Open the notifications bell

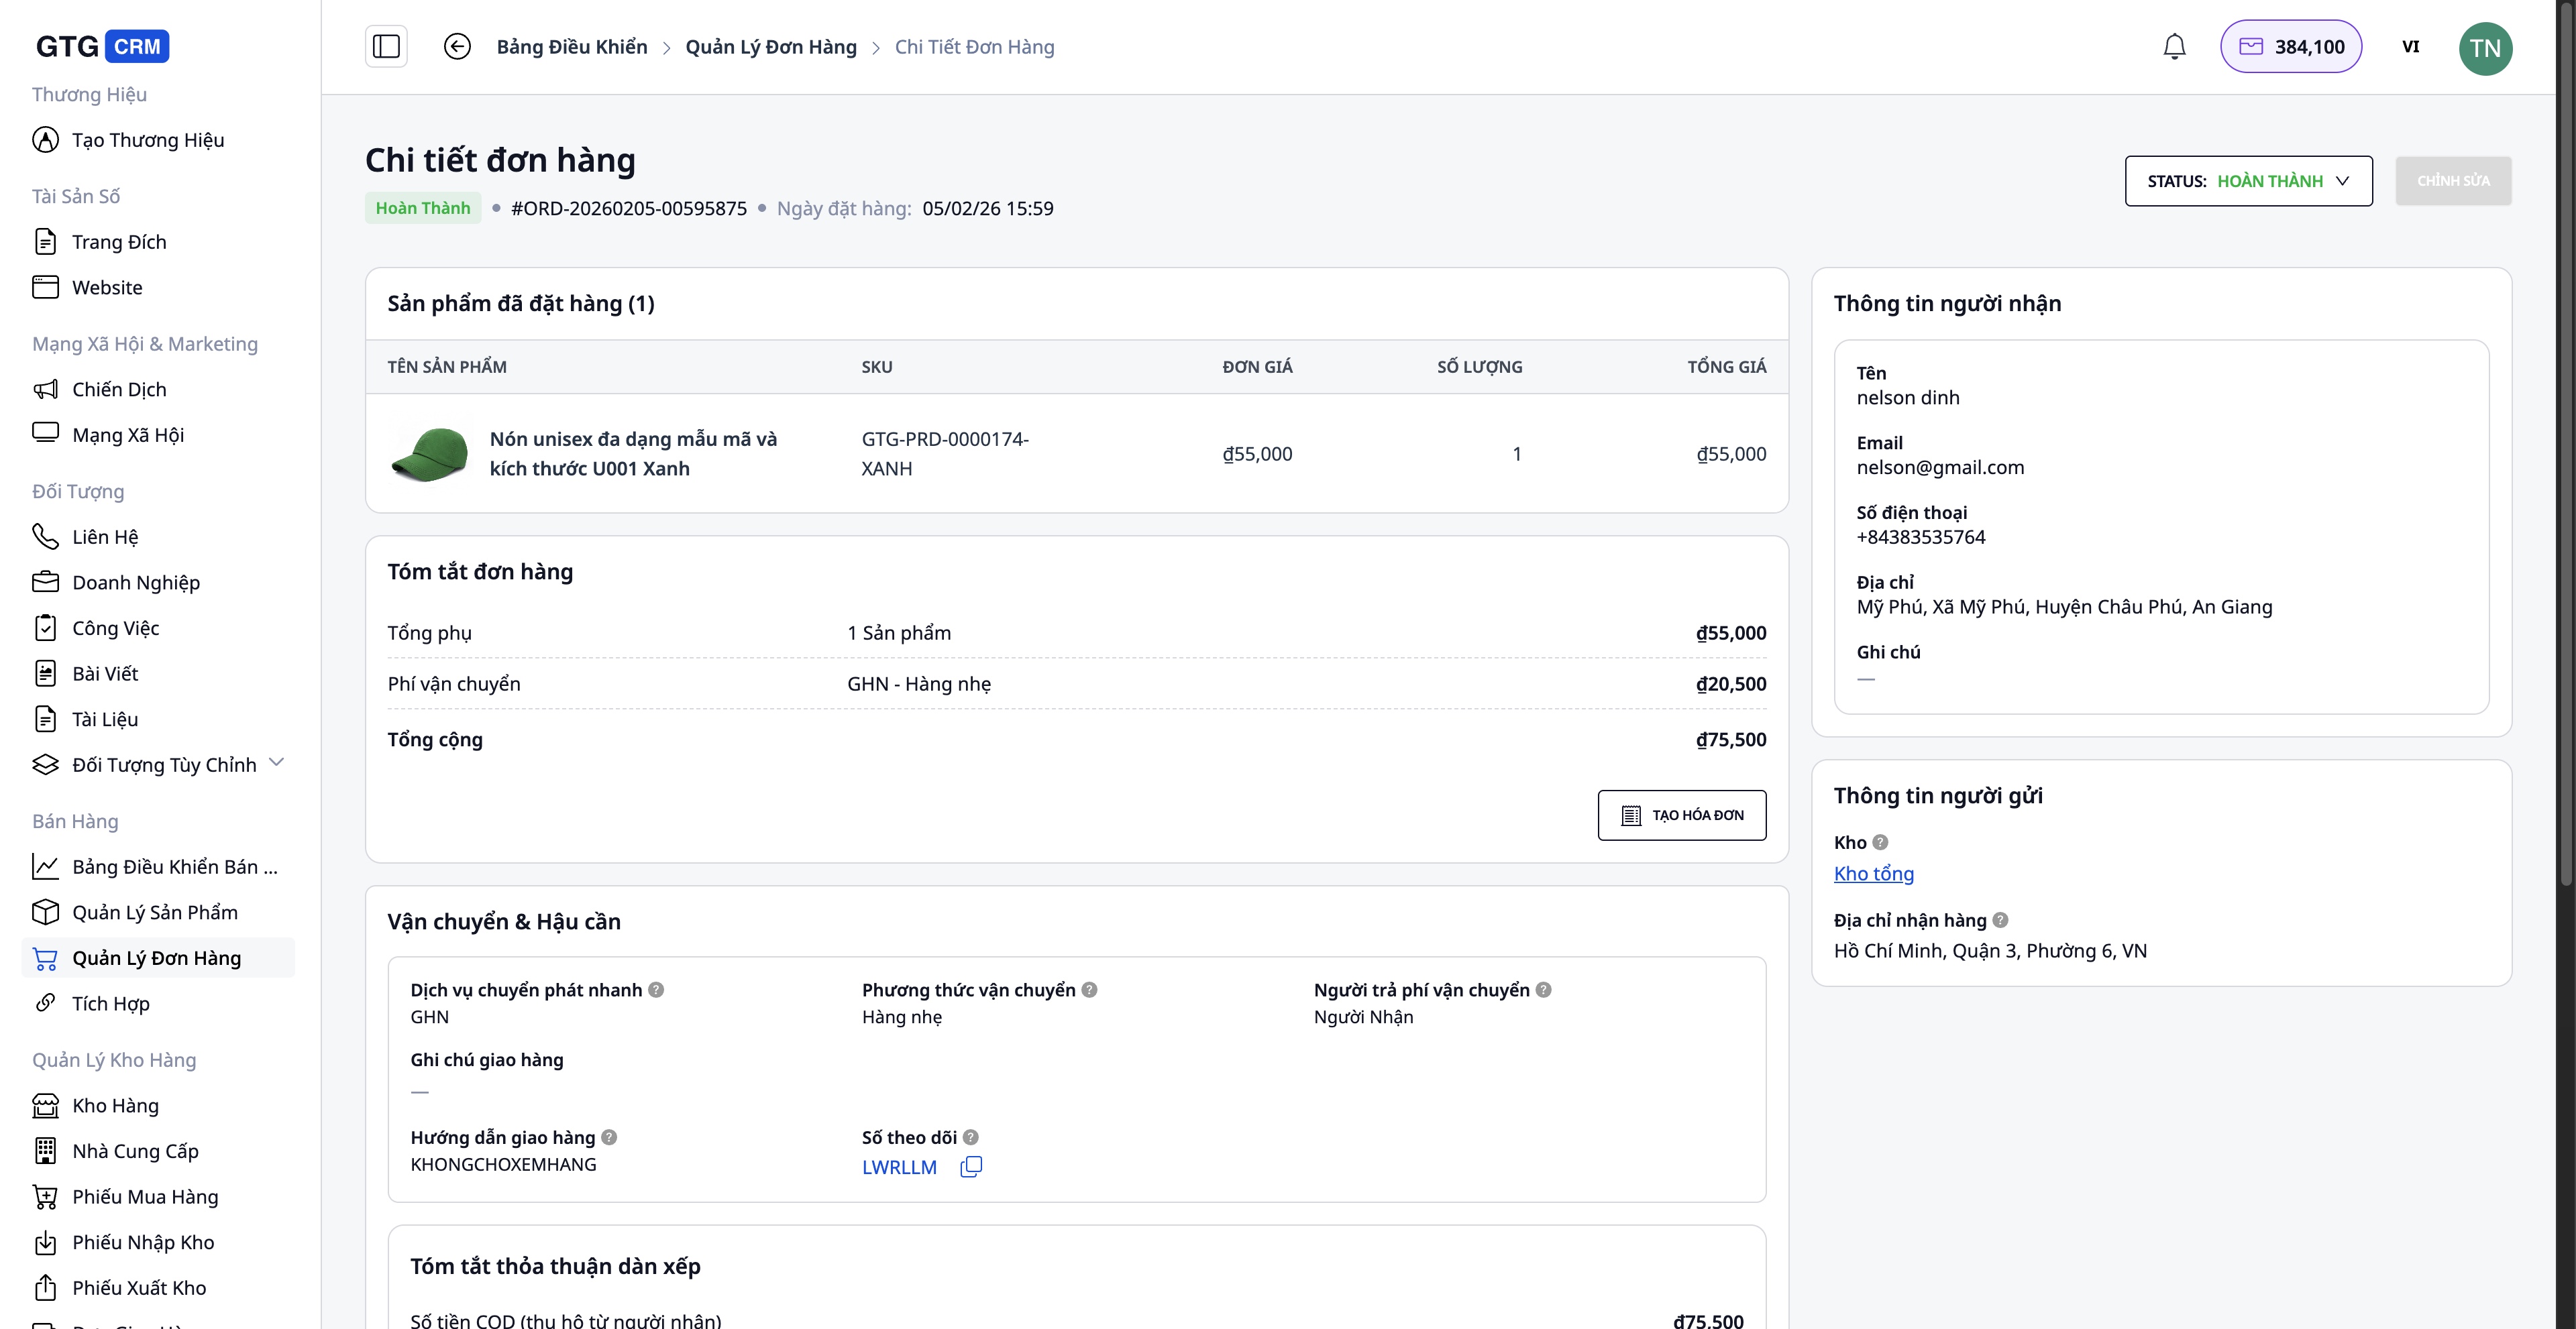pyautogui.click(x=2174, y=47)
